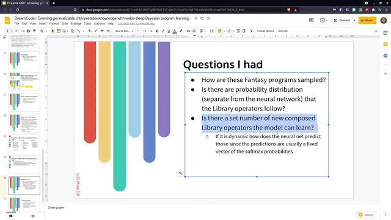Select the Paint format tool
The width and height of the screenshot is (391, 220).
[34, 31]
